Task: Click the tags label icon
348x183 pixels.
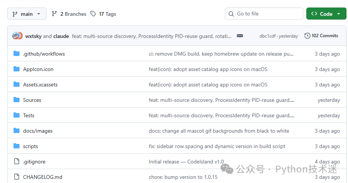Action: [x=93, y=14]
